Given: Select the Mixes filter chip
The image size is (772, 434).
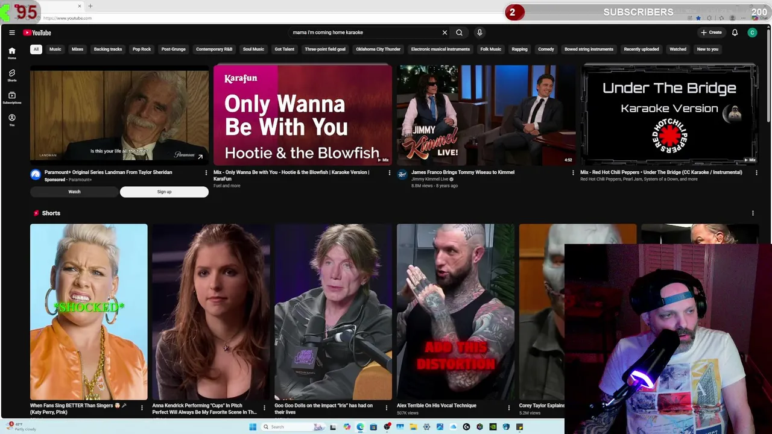Looking at the screenshot, I should point(78,49).
